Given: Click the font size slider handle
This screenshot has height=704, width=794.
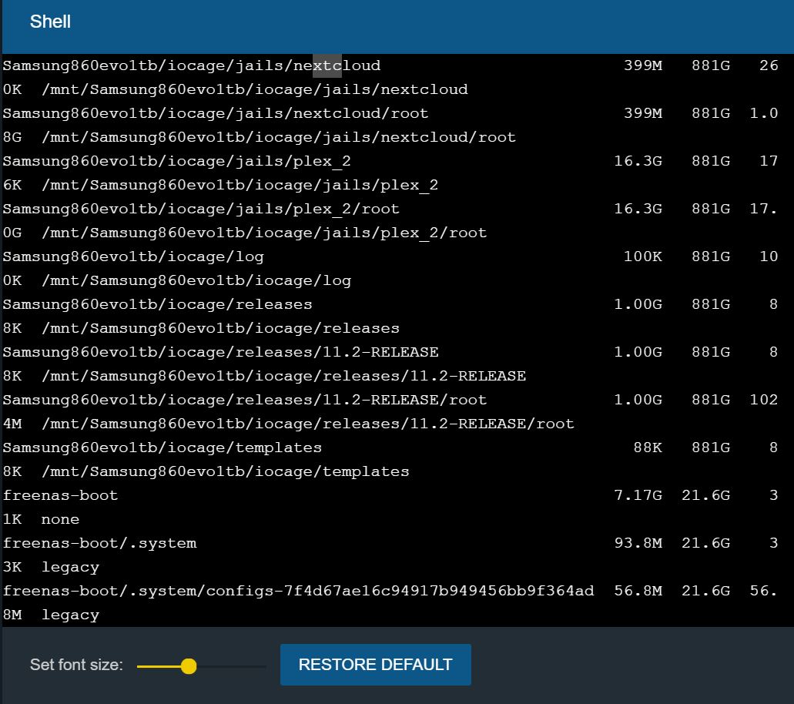Looking at the screenshot, I should pos(189,666).
